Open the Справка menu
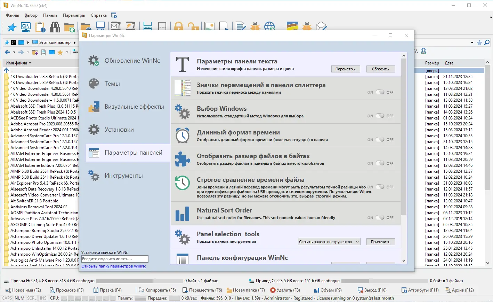Viewport: 493px width, 302px height. point(99,15)
